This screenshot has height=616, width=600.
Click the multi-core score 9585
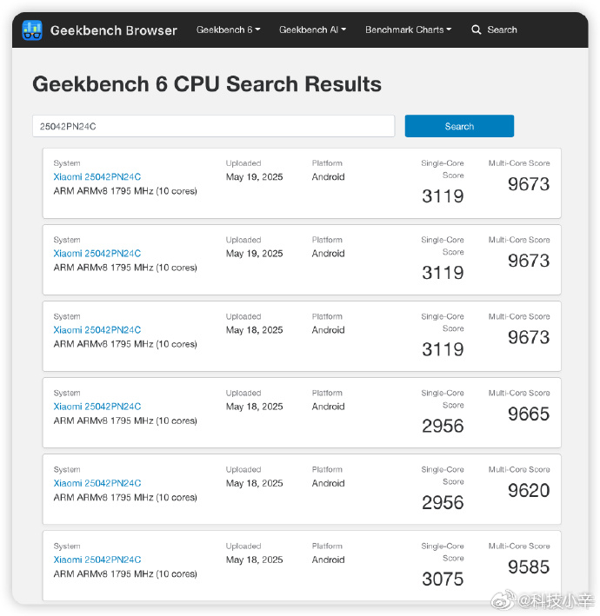[x=529, y=567]
